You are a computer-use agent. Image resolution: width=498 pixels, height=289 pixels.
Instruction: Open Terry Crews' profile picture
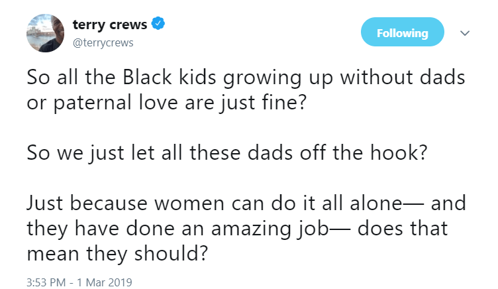[x=45, y=33]
